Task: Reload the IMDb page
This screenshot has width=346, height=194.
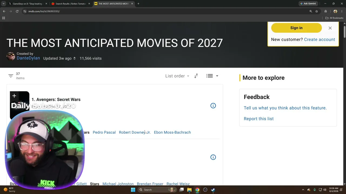Action: [17, 11]
